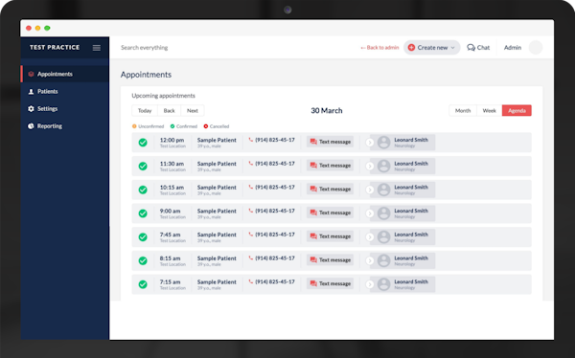Open Sample Patient in the 7:45 am row
This screenshot has width=575, height=358.
pos(217,235)
